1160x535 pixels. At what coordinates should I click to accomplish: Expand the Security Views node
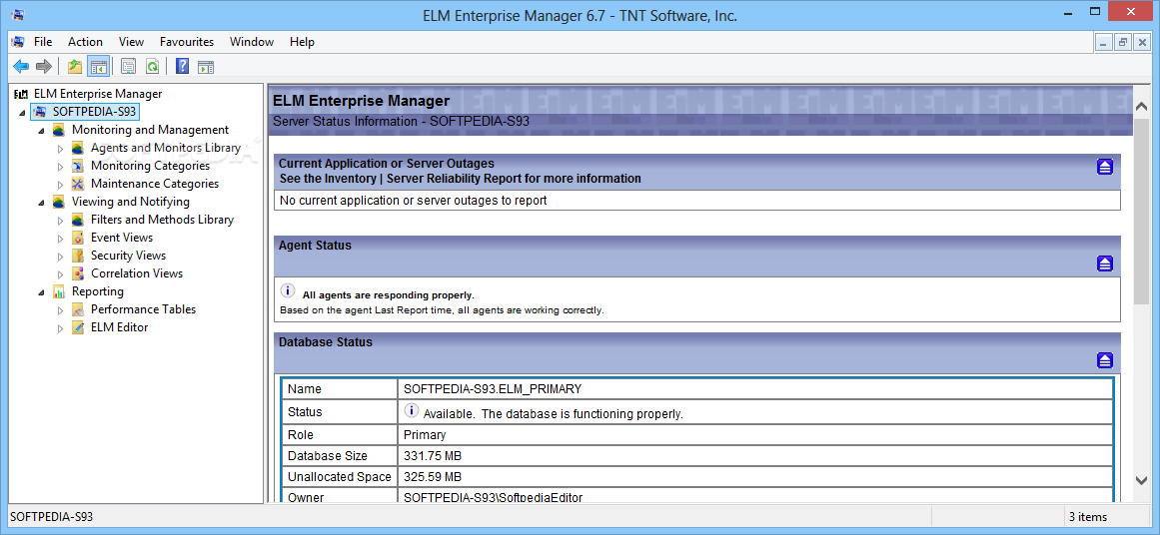pyautogui.click(x=61, y=256)
